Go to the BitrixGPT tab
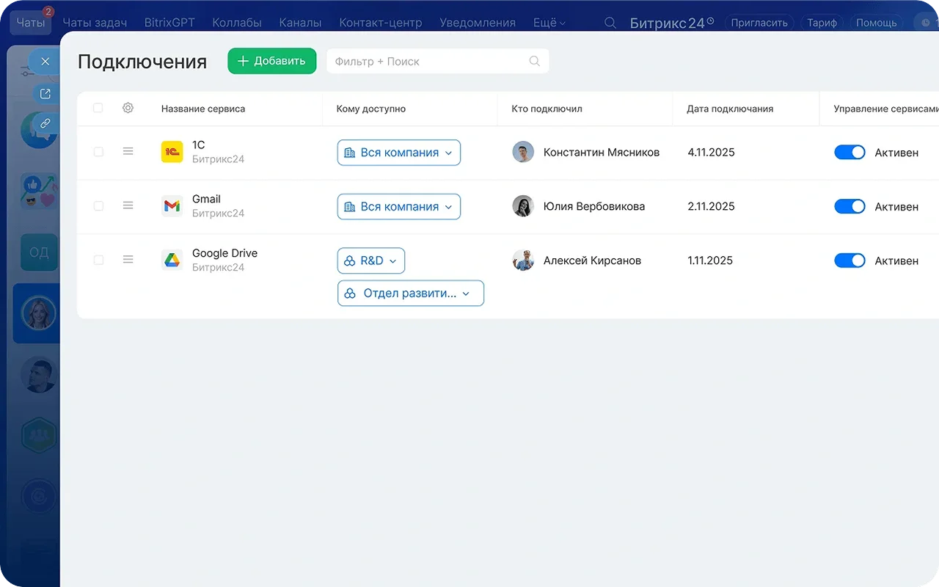The width and height of the screenshot is (939, 587). click(x=169, y=23)
